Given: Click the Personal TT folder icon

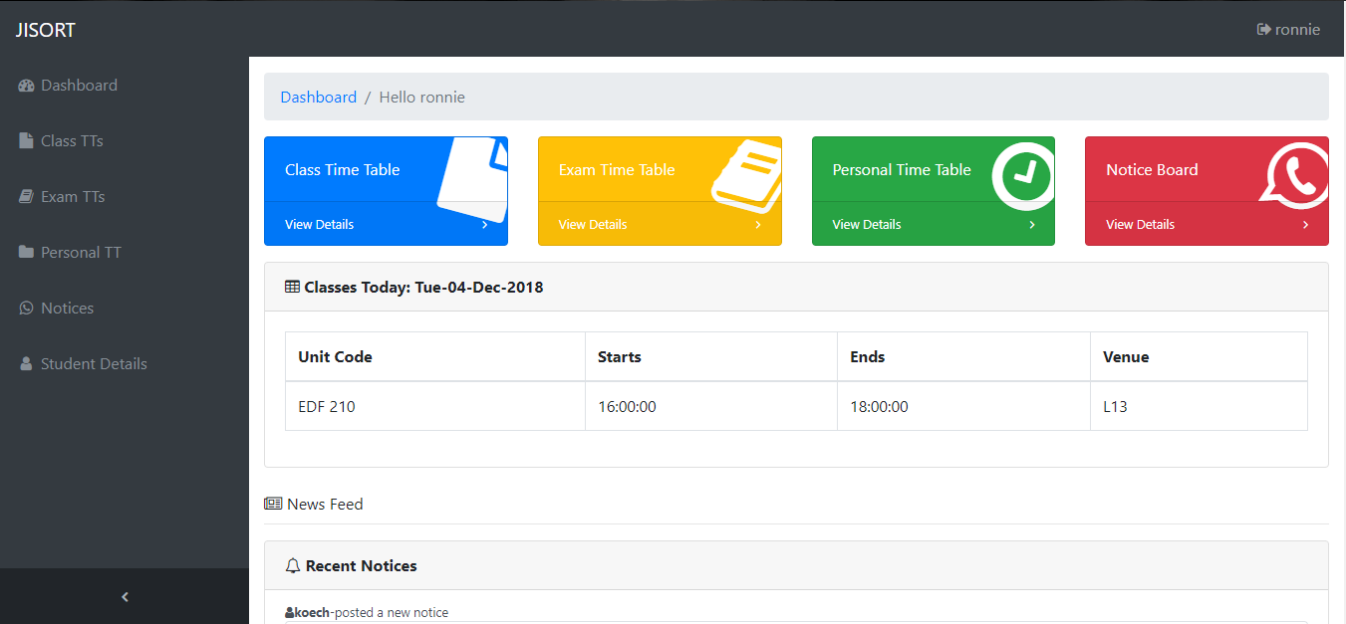Looking at the screenshot, I should (26, 253).
